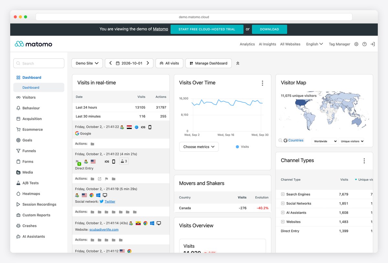Image resolution: width=388 pixels, height=263 pixels.
Task: Click the folder action icon under the Google visit
Action: pyautogui.click(x=92, y=144)
